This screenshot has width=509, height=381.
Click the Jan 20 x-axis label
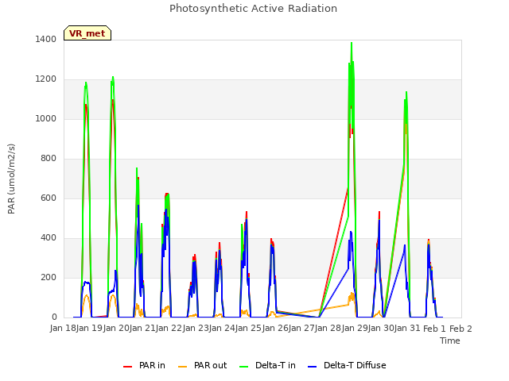(115, 329)
